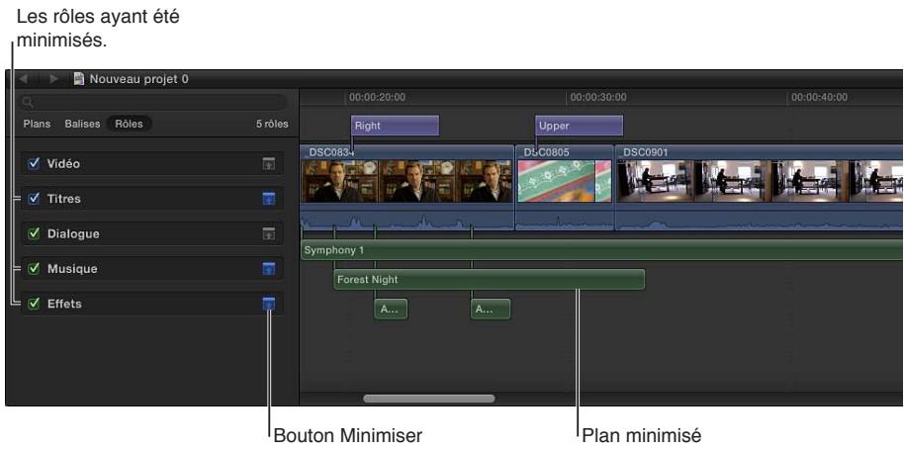Focus the timeline index search field
Viewport: 904px width, 449px height.
point(153,103)
